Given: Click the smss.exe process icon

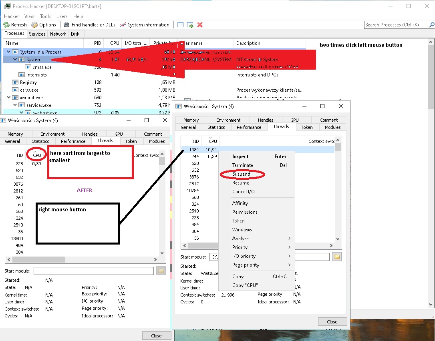Looking at the screenshot, I should pyautogui.click(x=28, y=67).
